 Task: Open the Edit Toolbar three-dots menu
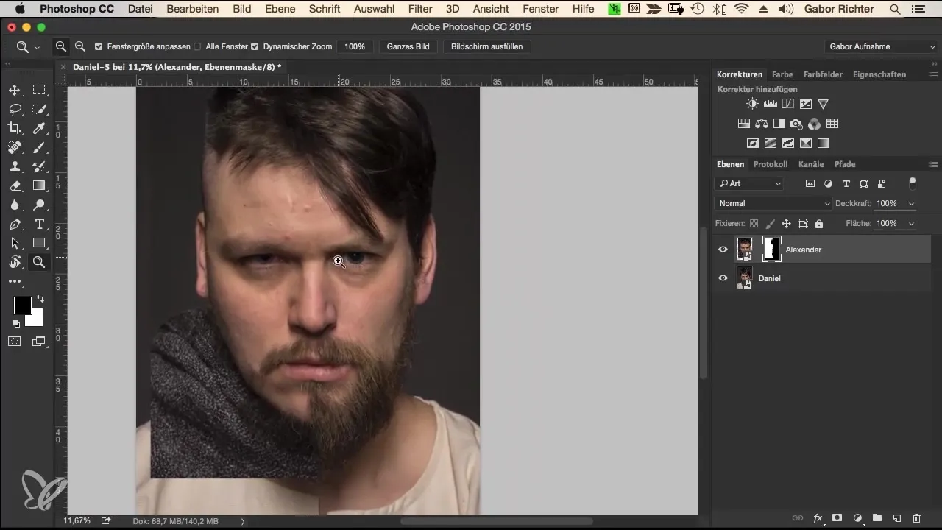pos(14,281)
